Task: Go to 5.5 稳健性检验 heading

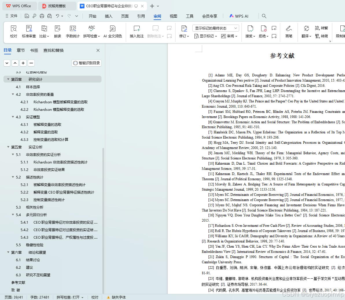Action: [x=30, y=245]
